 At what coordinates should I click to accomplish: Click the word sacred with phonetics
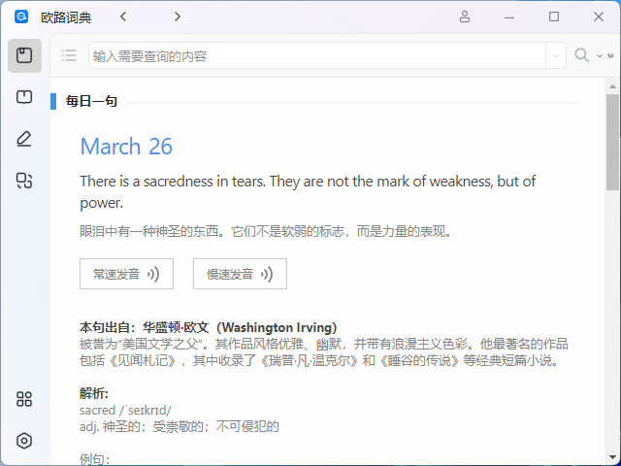pyautogui.click(x=125, y=410)
